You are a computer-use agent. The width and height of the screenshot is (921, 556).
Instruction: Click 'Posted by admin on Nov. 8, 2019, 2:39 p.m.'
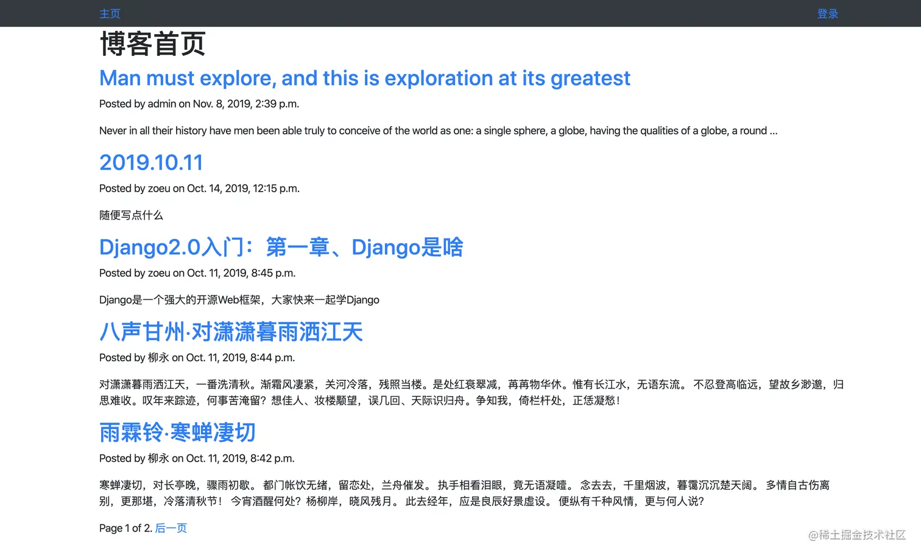click(199, 104)
